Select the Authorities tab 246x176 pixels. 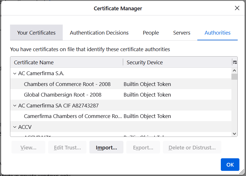tap(217, 33)
